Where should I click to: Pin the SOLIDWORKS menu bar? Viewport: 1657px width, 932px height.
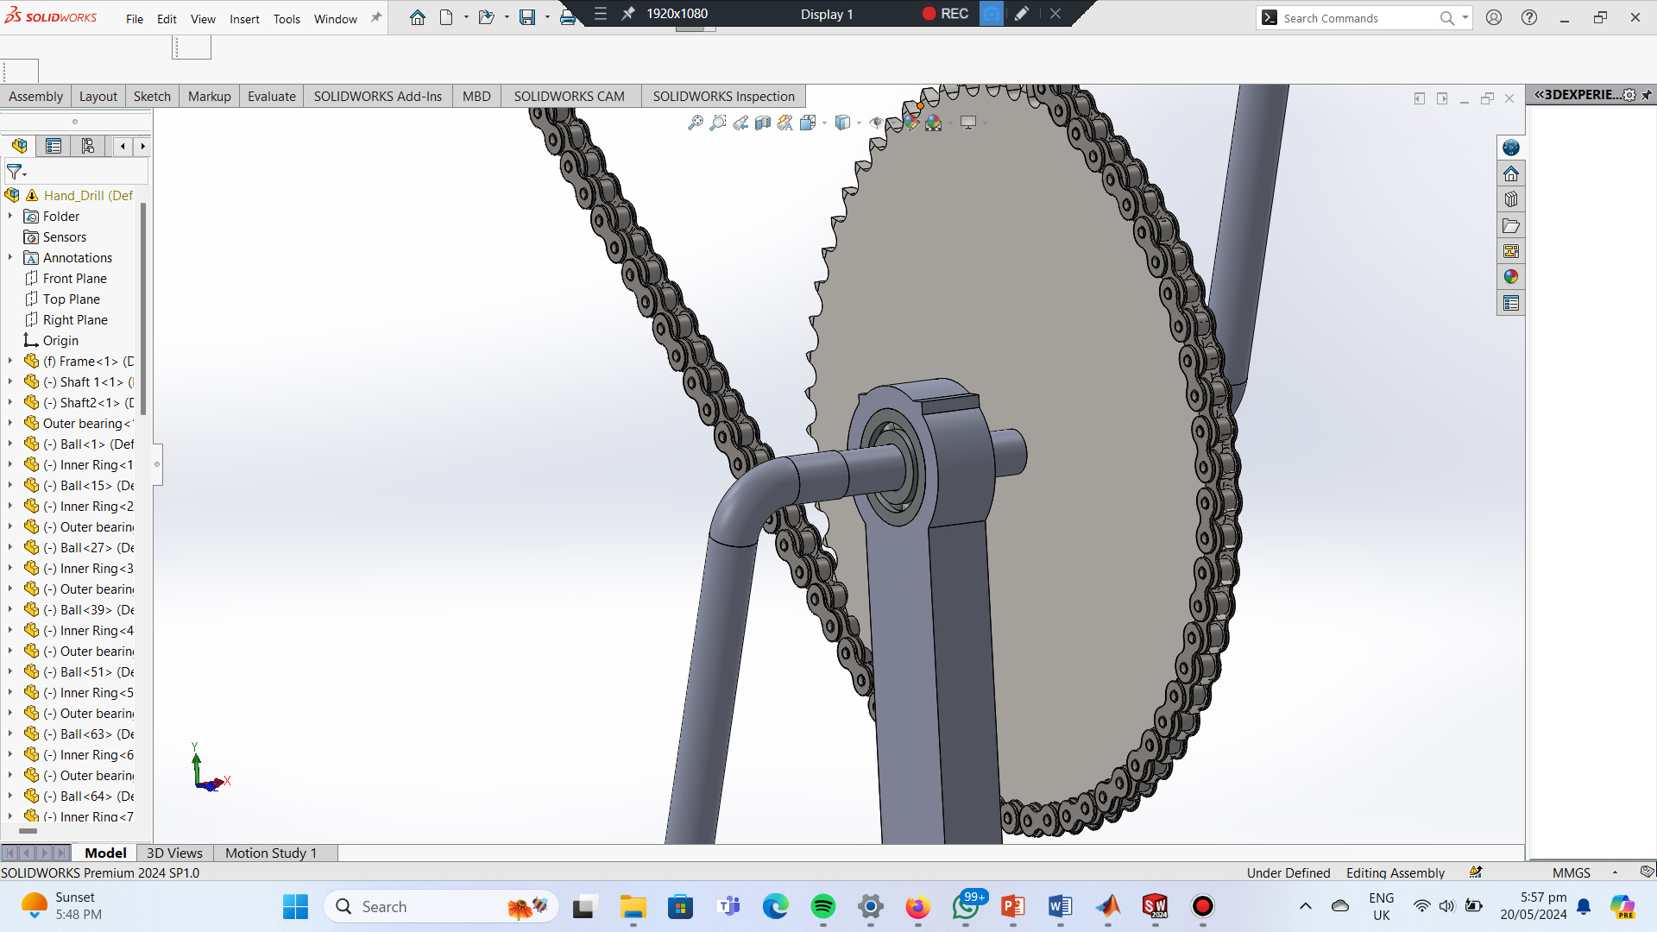click(376, 18)
